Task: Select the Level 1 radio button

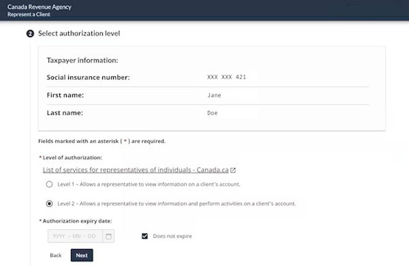Action: pyautogui.click(x=50, y=184)
